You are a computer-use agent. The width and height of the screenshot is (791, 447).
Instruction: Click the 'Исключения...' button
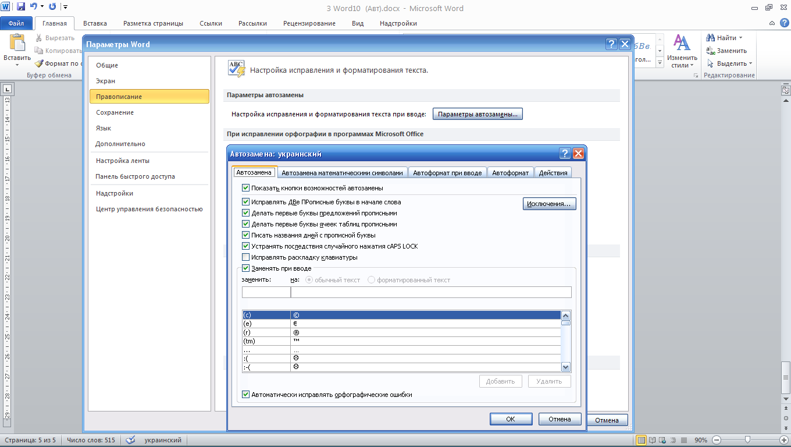[x=550, y=204]
